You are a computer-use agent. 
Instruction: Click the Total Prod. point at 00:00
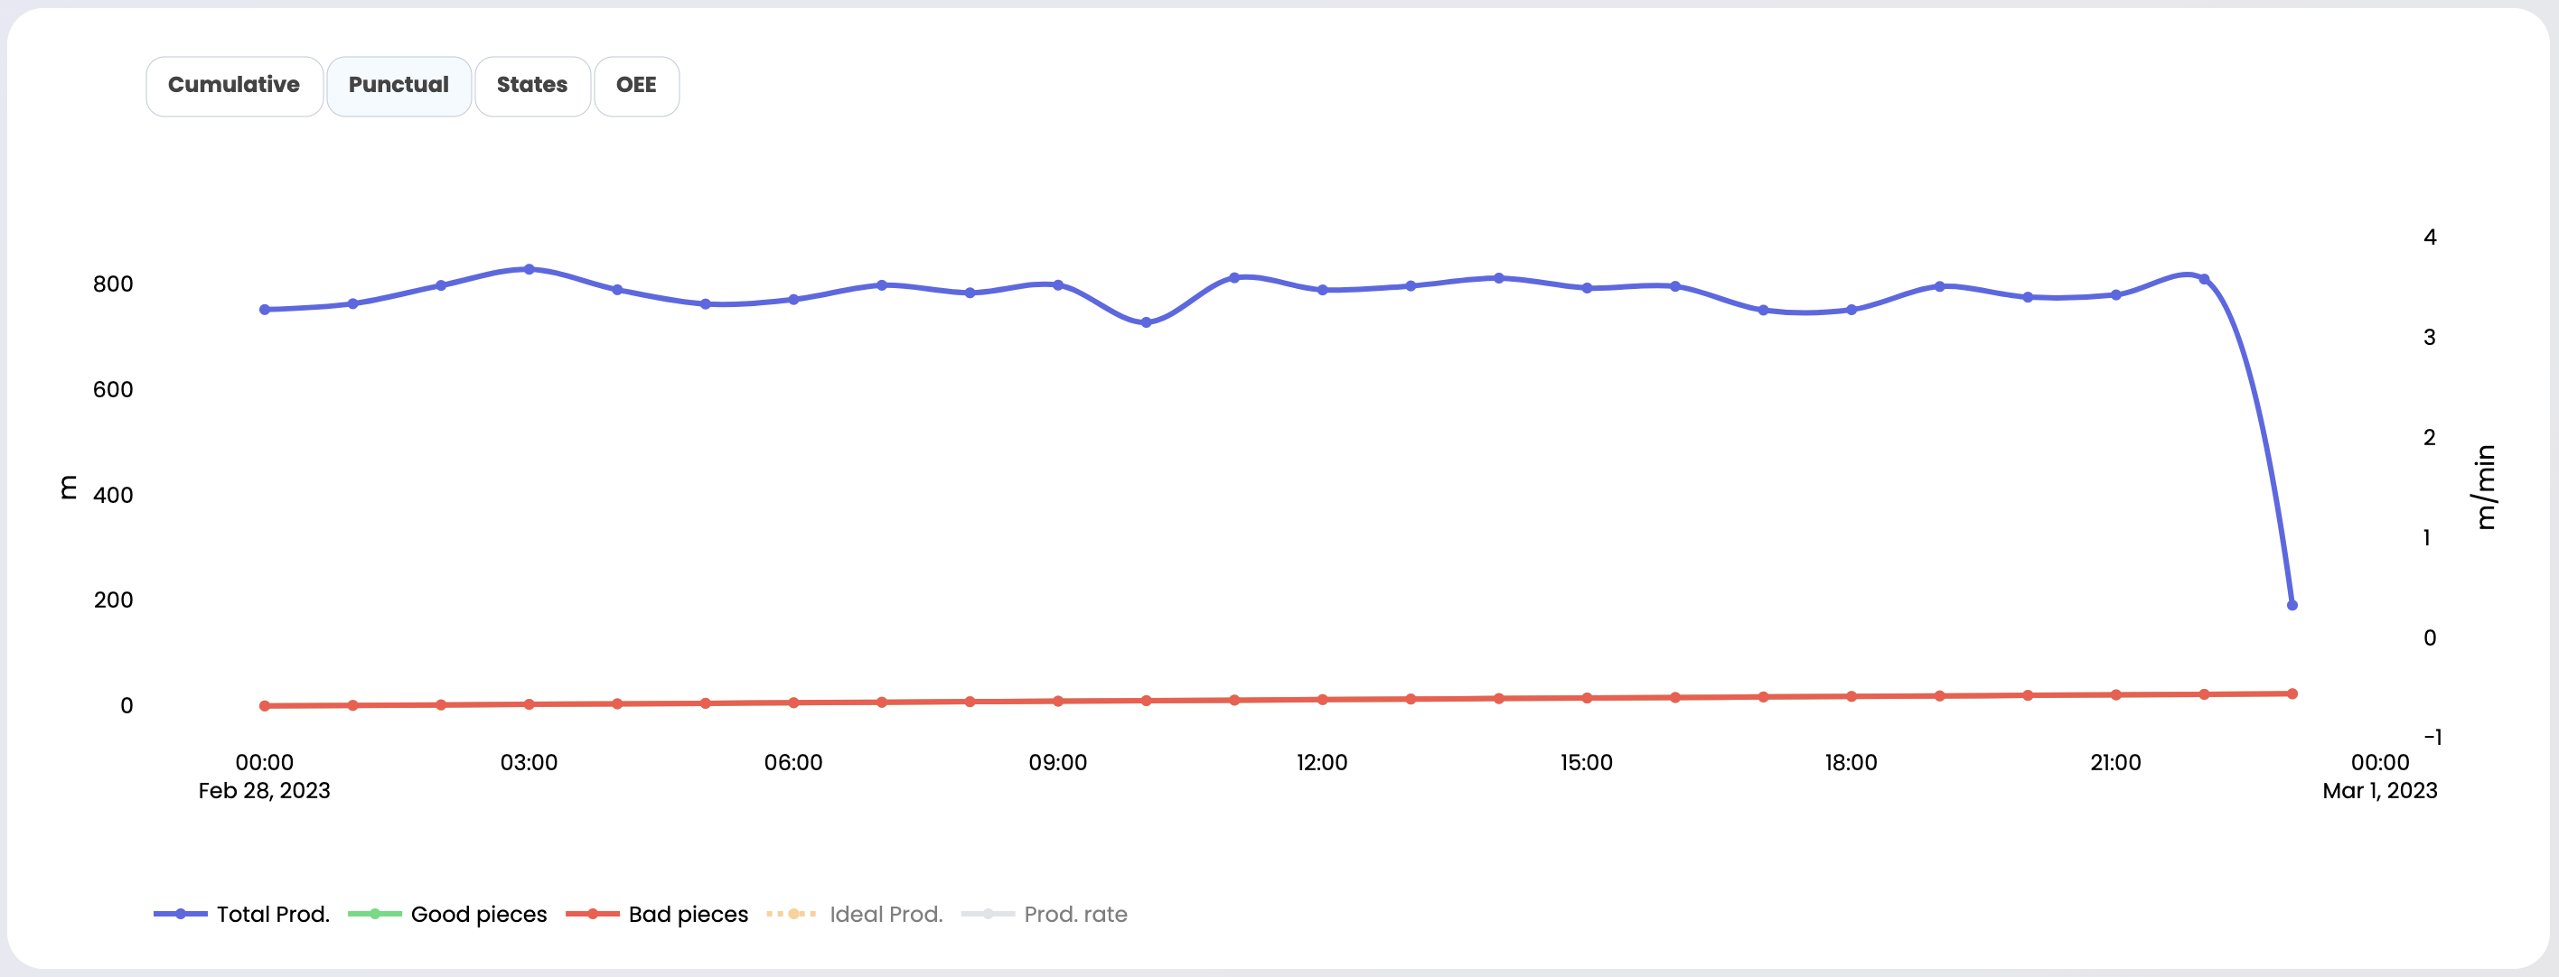click(264, 310)
